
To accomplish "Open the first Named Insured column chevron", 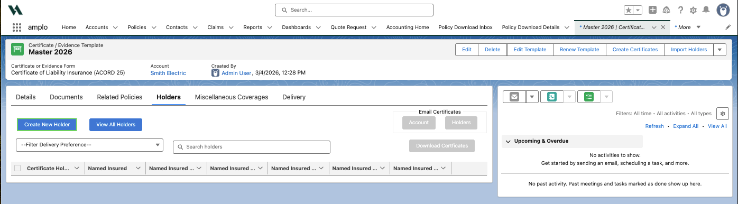I will pyautogui.click(x=138, y=168).
